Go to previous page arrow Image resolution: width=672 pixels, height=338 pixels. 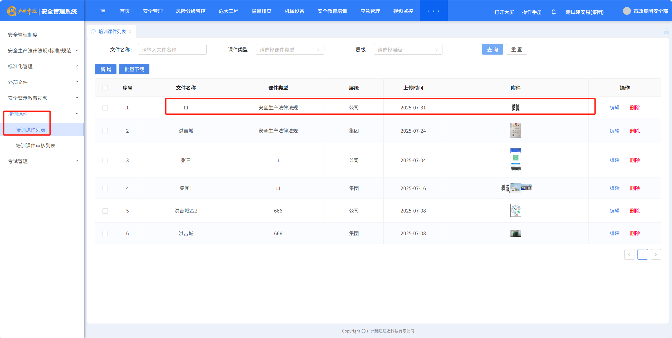(x=629, y=254)
